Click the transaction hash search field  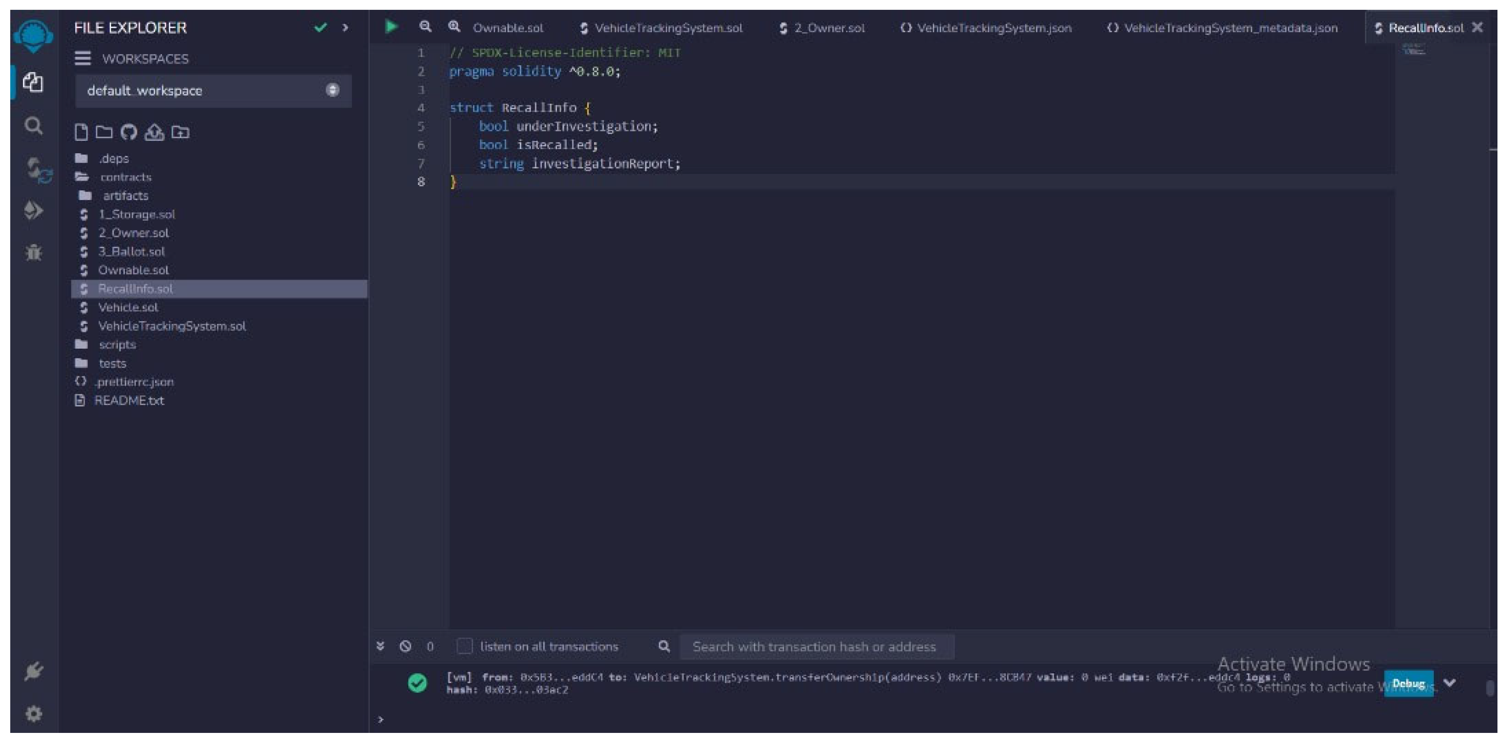815,647
